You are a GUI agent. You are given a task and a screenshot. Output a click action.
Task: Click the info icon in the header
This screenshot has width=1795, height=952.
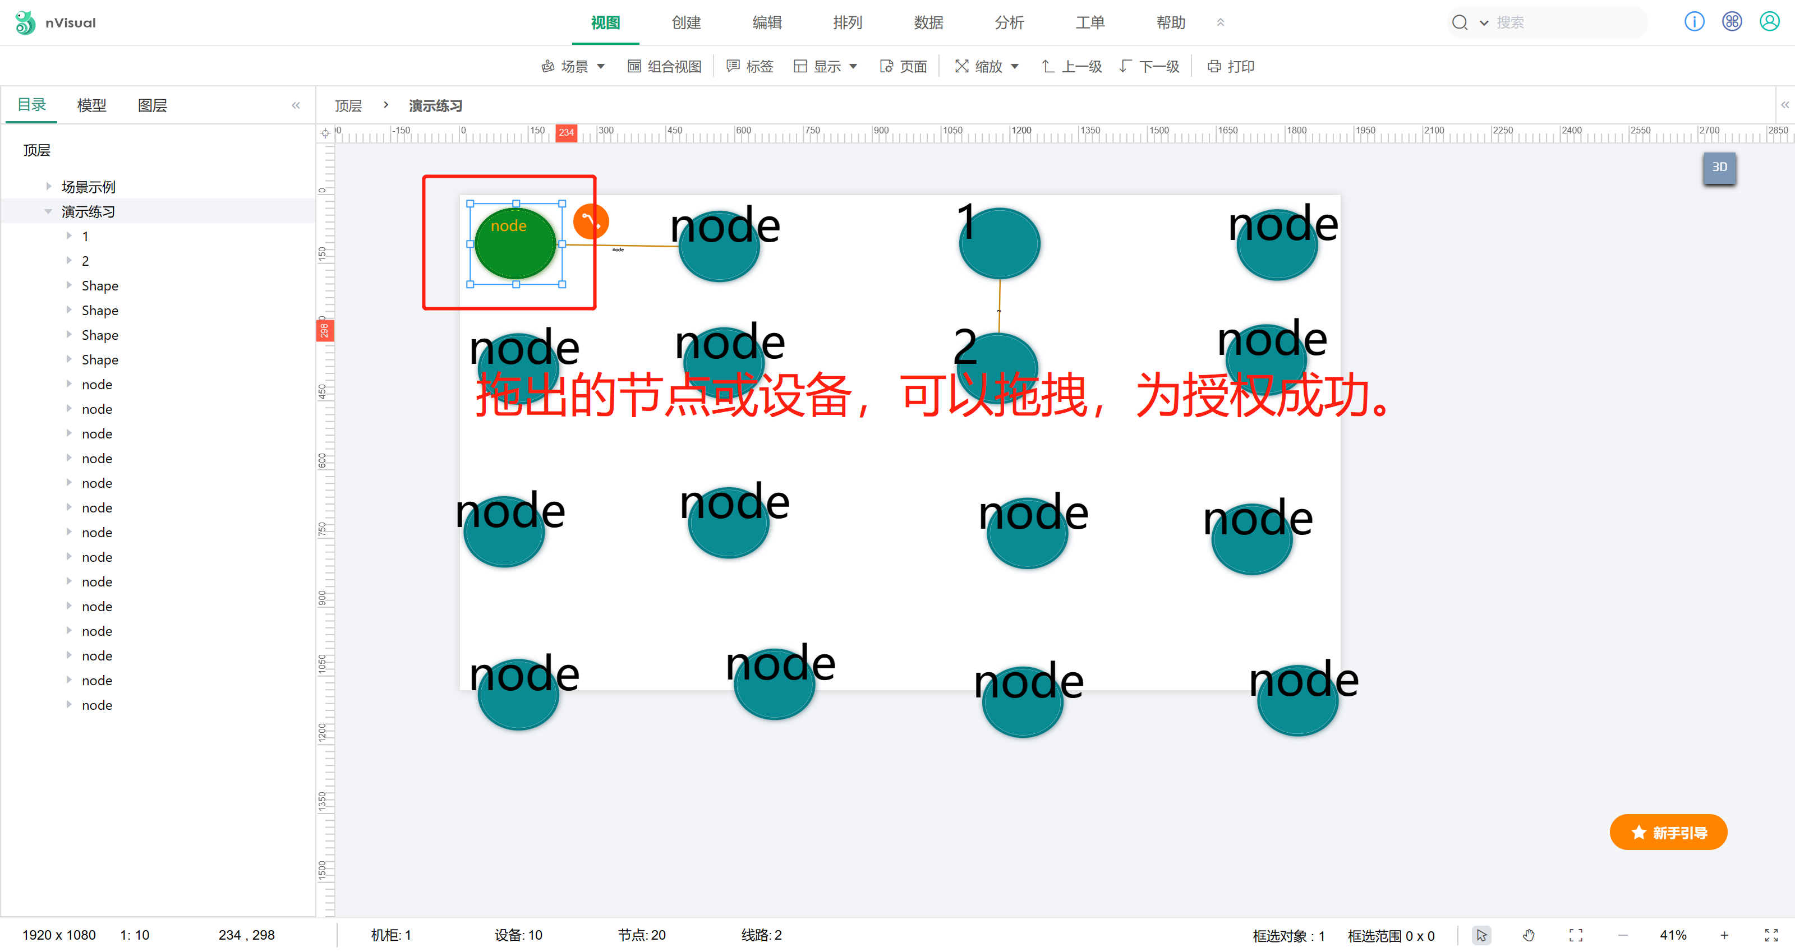[x=1693, y=22]
